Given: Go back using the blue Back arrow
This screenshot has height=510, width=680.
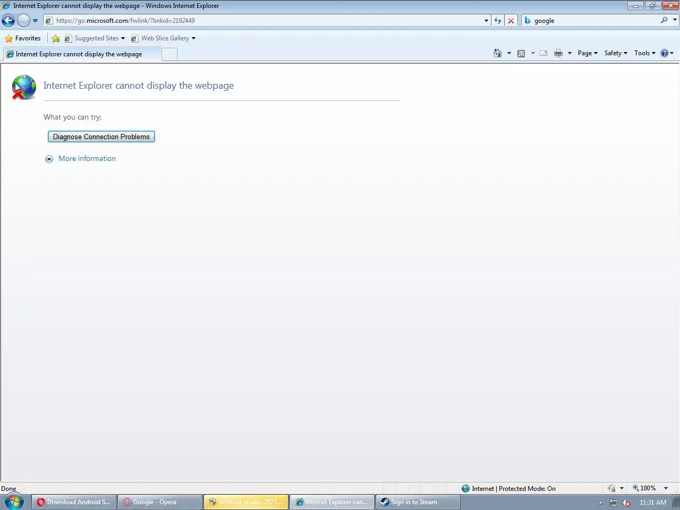Looking at the screenshot, I should [x=8, y=20].
